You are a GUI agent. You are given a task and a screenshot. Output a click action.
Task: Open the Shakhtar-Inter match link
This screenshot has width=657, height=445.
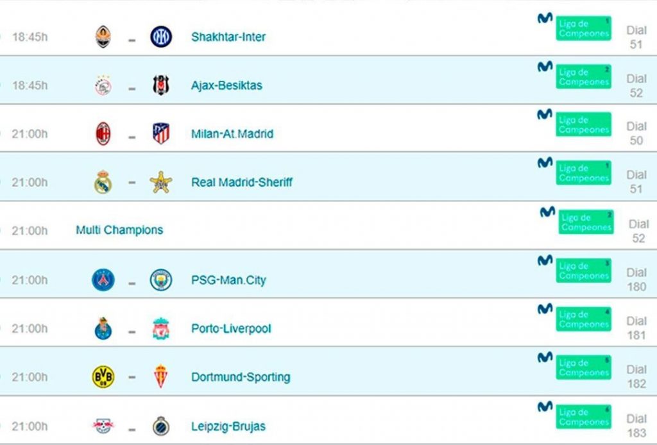228,37
